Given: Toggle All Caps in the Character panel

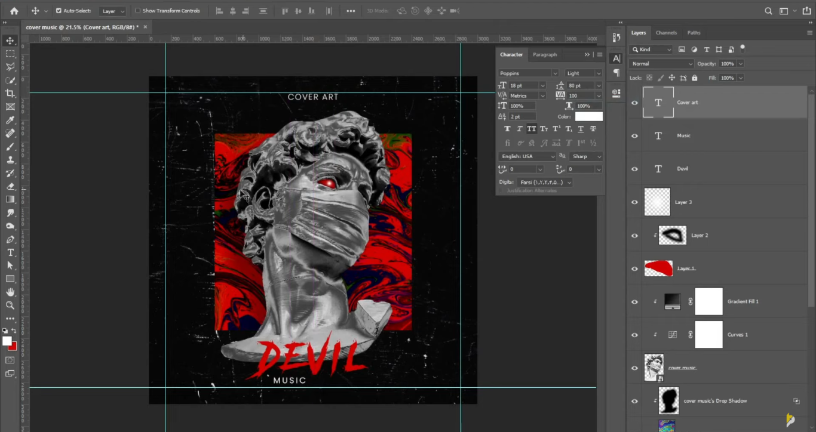Looking at the screenshot, I should (531, 128).
